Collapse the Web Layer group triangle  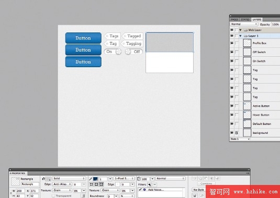click(x=240, y=30)
